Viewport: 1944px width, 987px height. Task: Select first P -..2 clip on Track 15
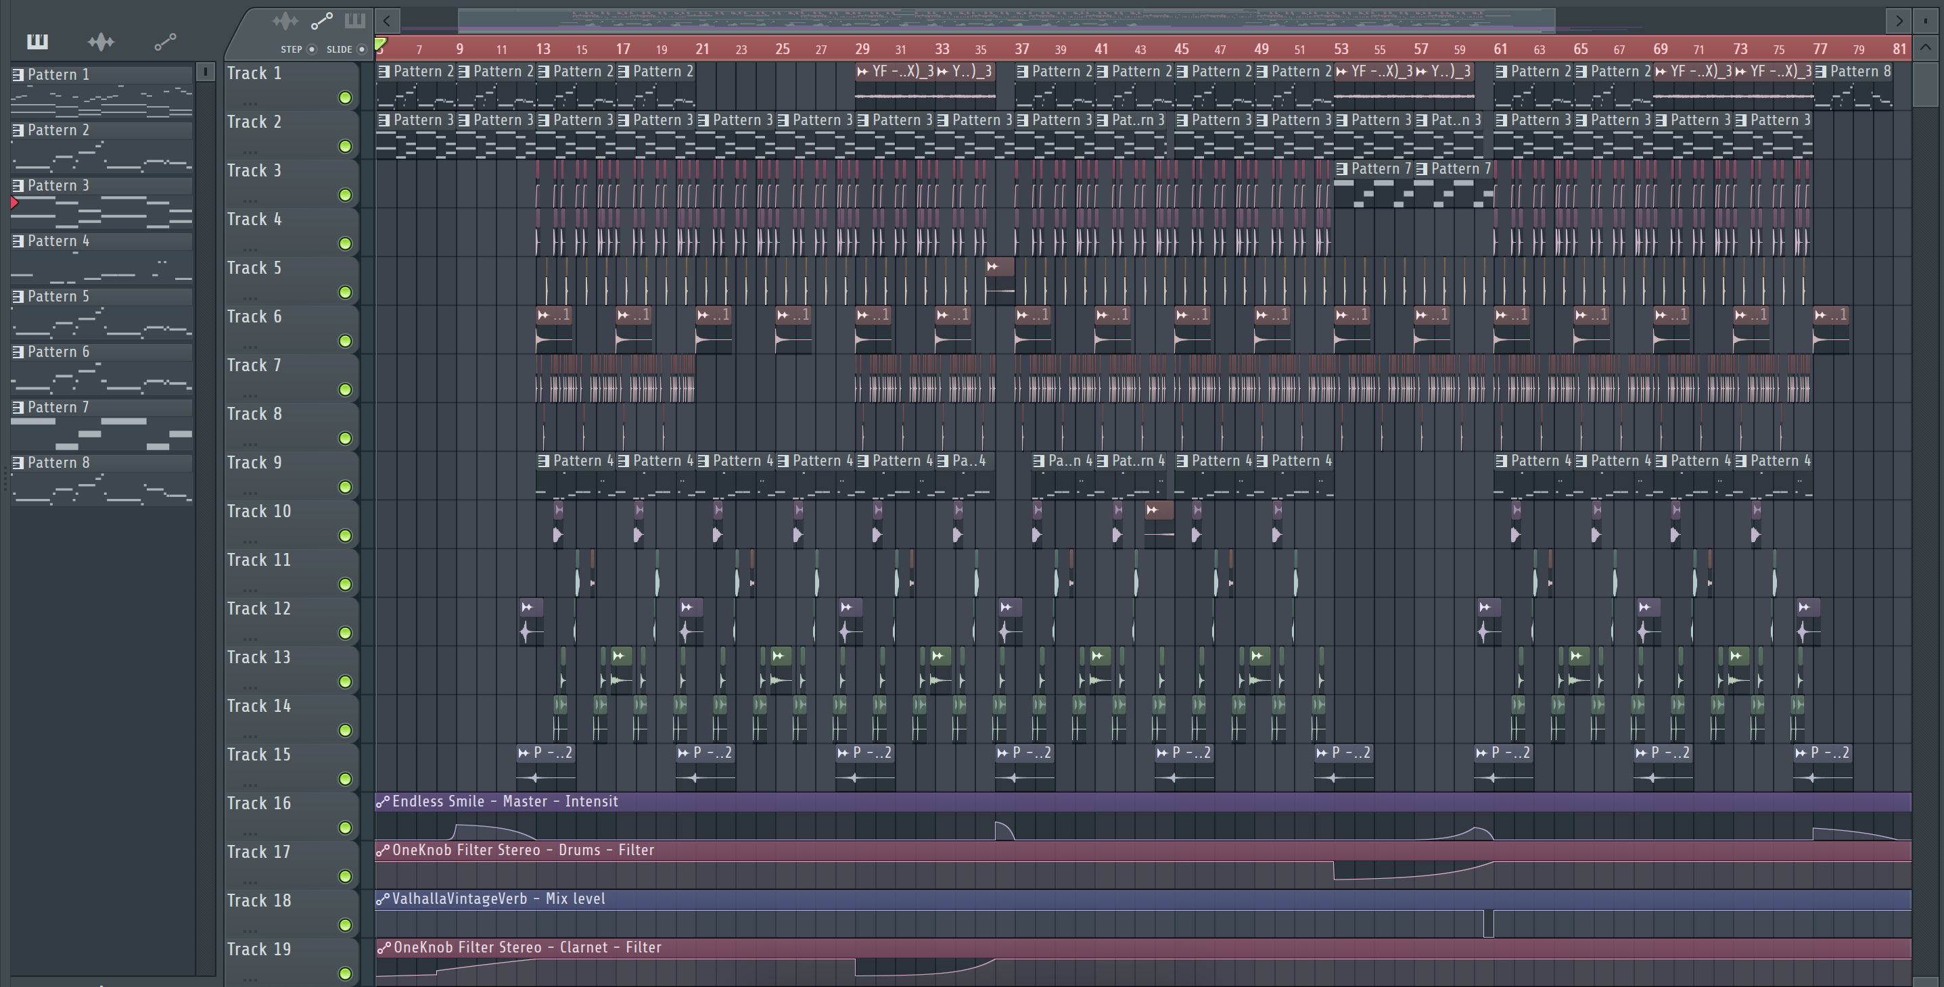546,767
